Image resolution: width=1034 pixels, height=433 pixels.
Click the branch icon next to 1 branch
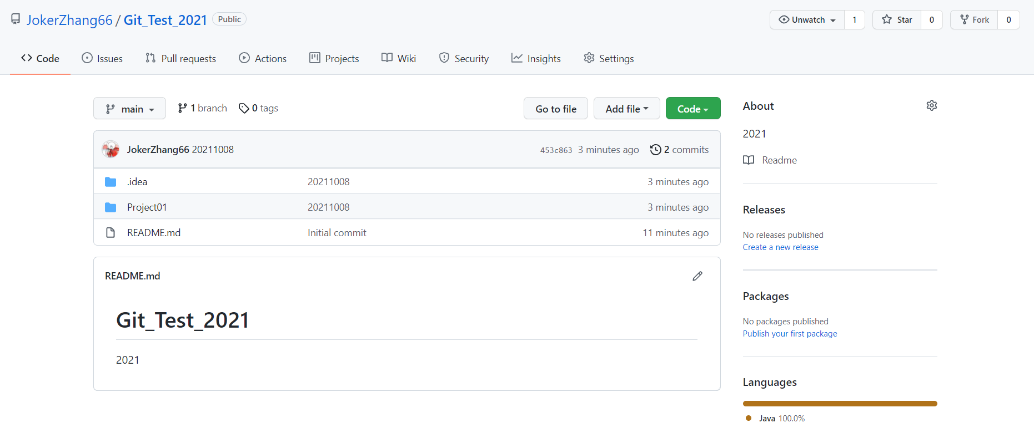(x=182, y=108)
